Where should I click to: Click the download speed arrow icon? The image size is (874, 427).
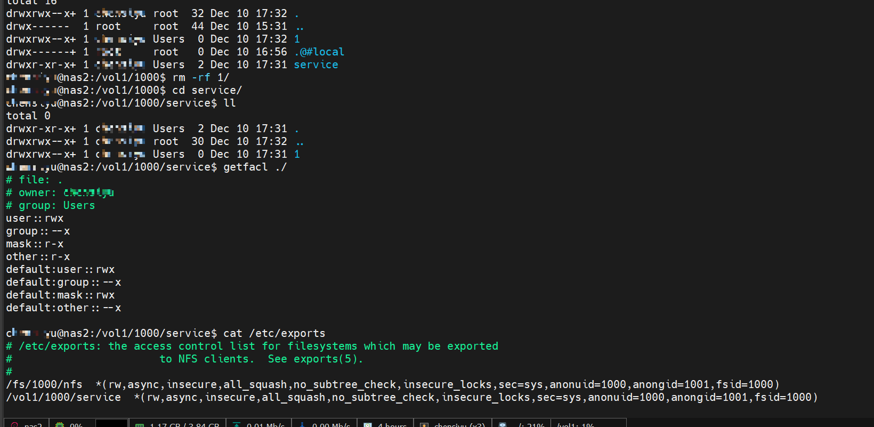pos(302,425)
